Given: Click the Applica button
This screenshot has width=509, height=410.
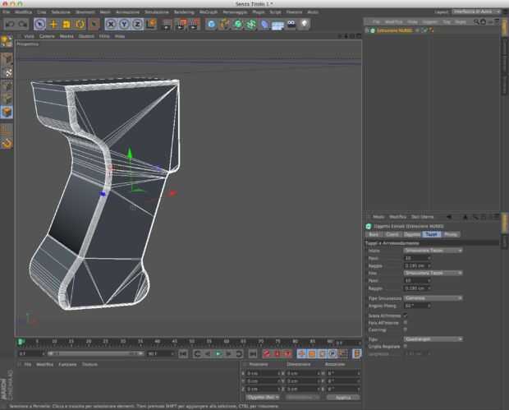Looking at the screenshot, I should (x=342, y=396).
